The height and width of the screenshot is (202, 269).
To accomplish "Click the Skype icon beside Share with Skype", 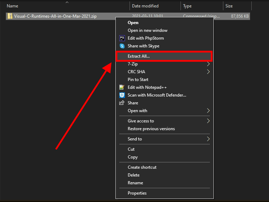I will tap(122, 46).
